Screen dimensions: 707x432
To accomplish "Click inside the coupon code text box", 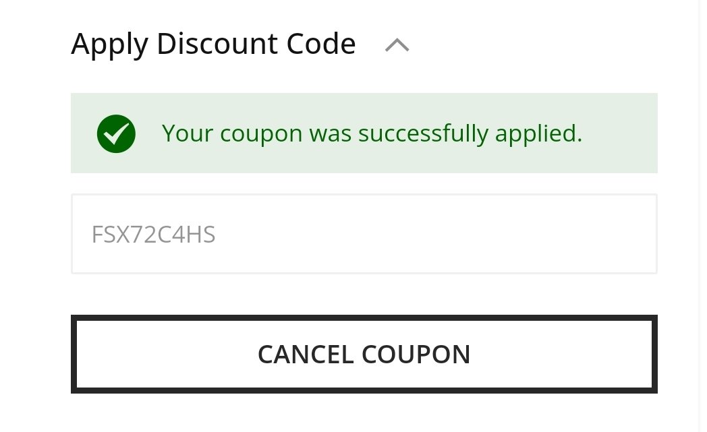I will pos(364,234).
